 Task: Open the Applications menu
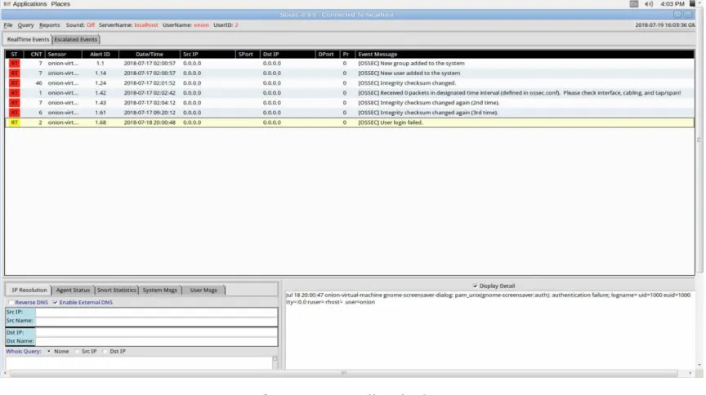29,4
